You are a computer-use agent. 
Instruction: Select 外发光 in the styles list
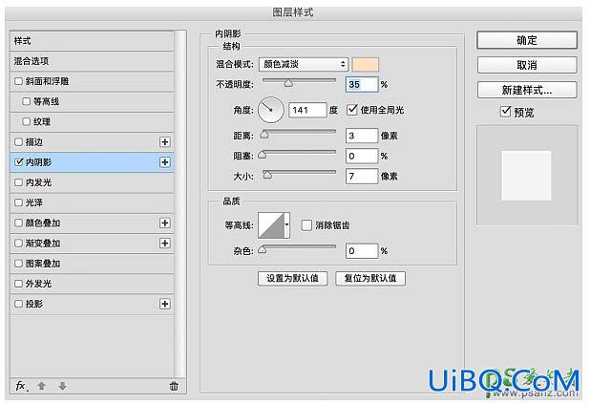pyautogui.click(x=93, y=284)
